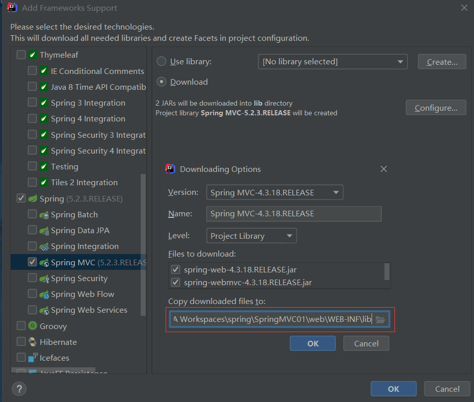Click the Spring Web Flow icon
Screen dimensions: 474x402
44,294
